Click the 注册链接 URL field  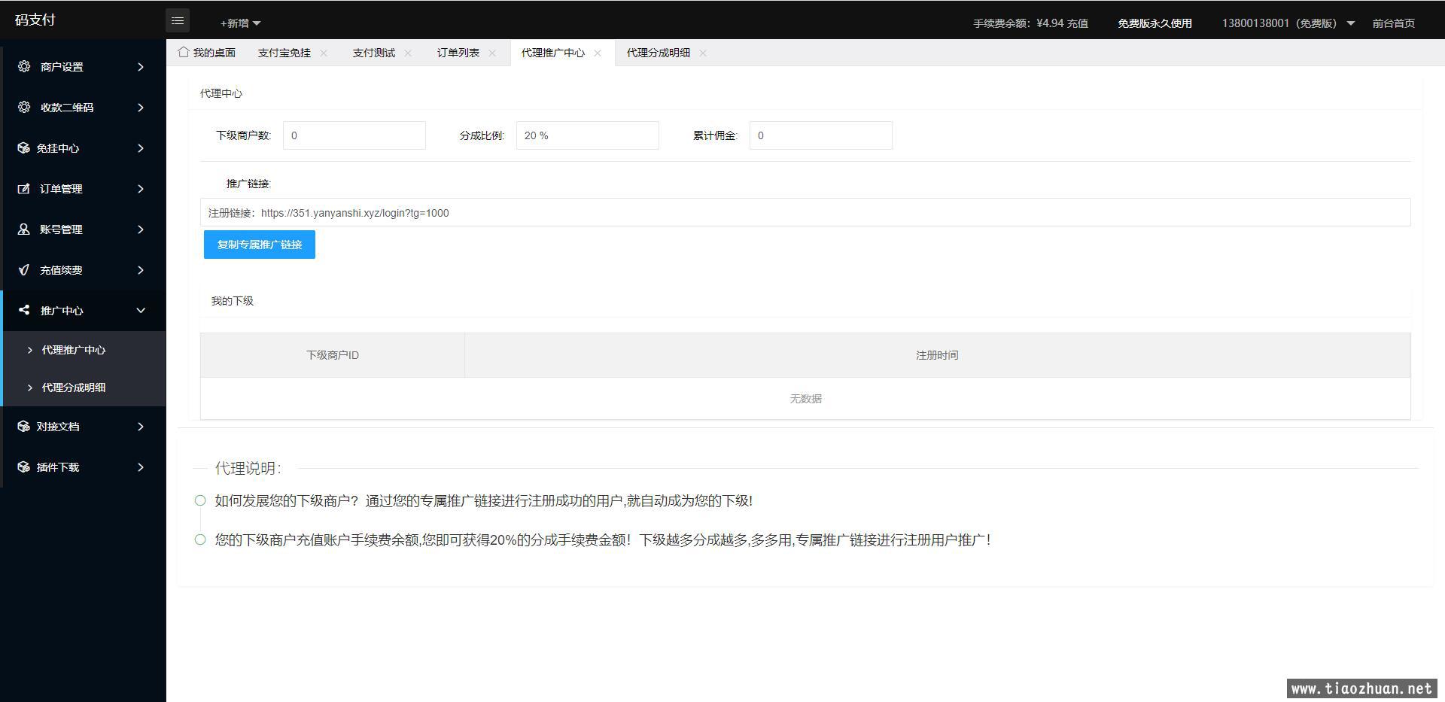click(805, 212)
